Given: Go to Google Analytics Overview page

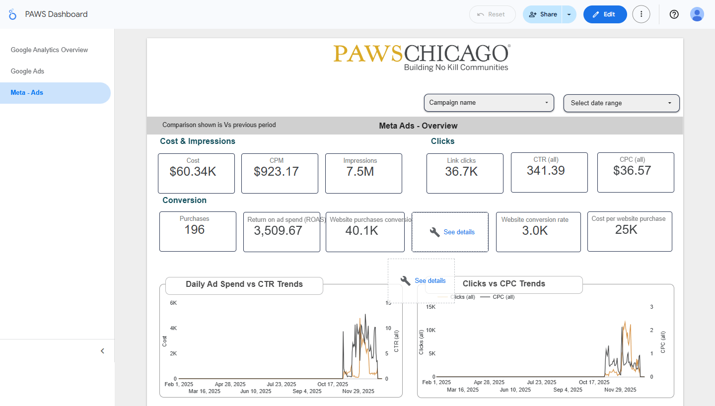Looking at the screenshot, I should (x=50, y=50).
